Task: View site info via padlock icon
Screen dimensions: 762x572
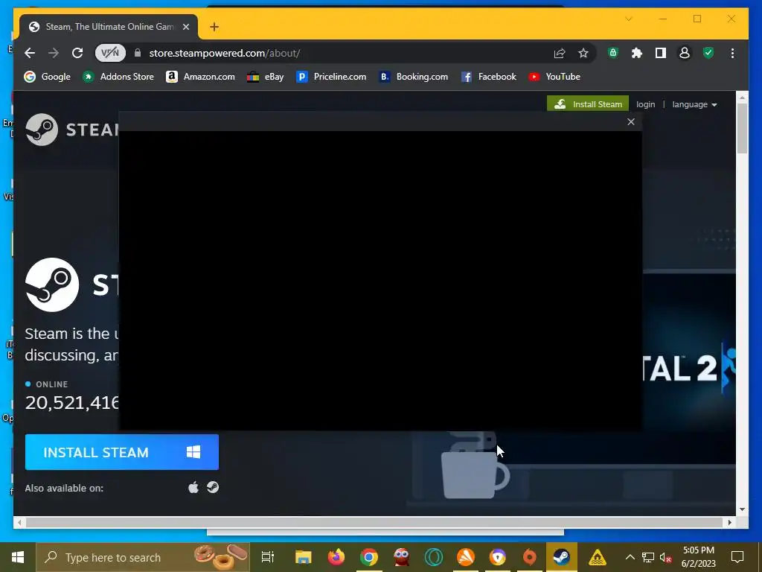Action: pos(138,53)
